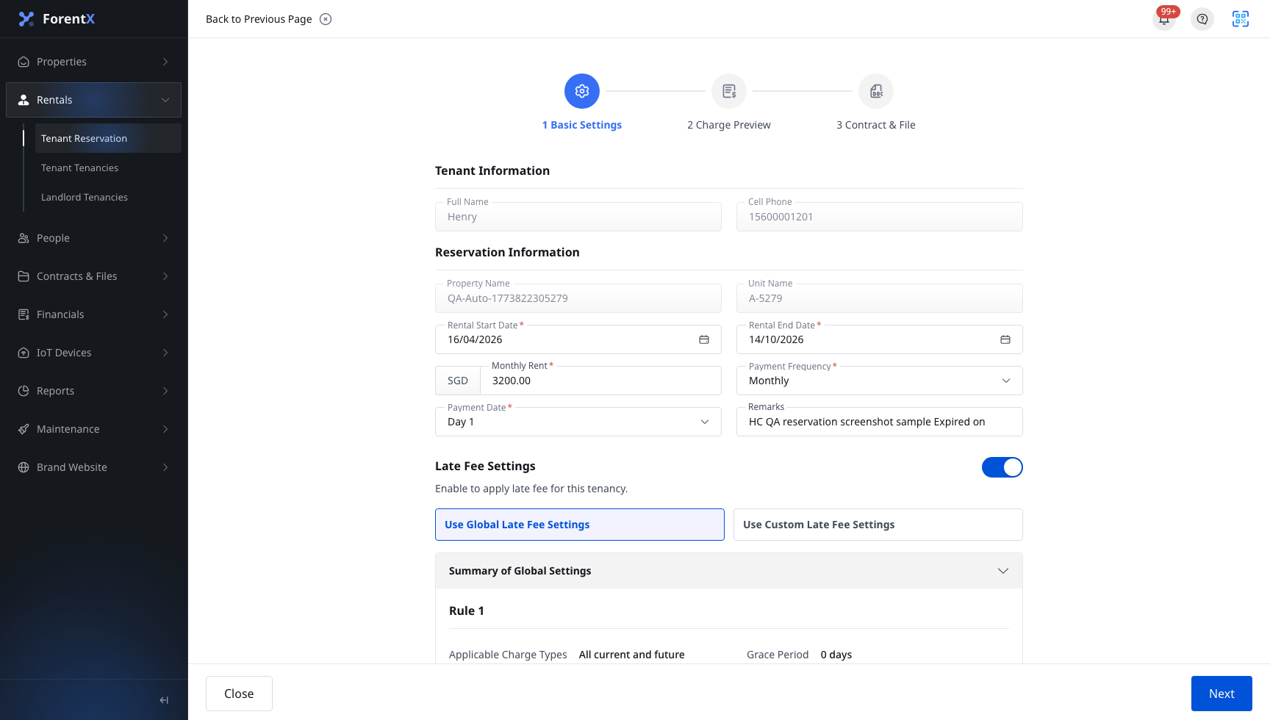This screenshot has width=1270, height=720.
Task: Open the Payment Date dropdown
Action: click(x=578, y=422)
